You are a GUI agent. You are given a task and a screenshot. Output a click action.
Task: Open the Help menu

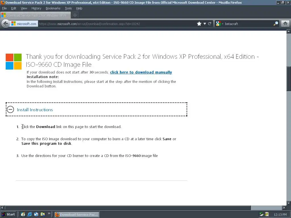(x=79, y=8)
